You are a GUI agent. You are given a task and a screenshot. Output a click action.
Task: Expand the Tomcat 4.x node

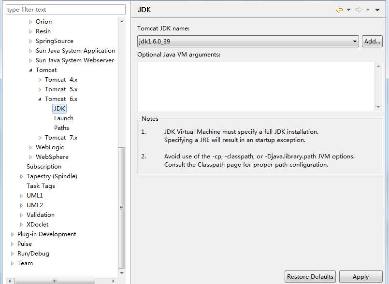40,80
